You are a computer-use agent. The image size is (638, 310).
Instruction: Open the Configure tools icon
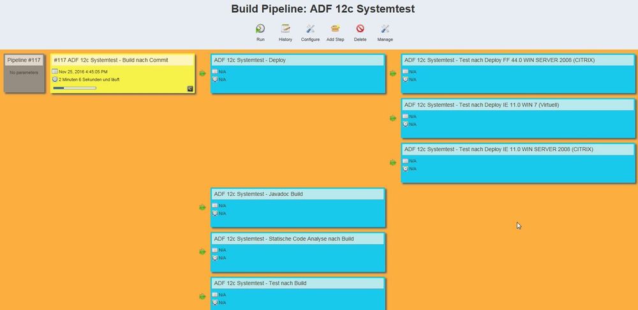[x=311, y=29]
